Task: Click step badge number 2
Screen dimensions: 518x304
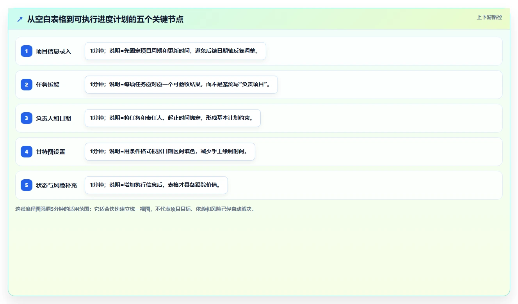Action: pos(27,85)
